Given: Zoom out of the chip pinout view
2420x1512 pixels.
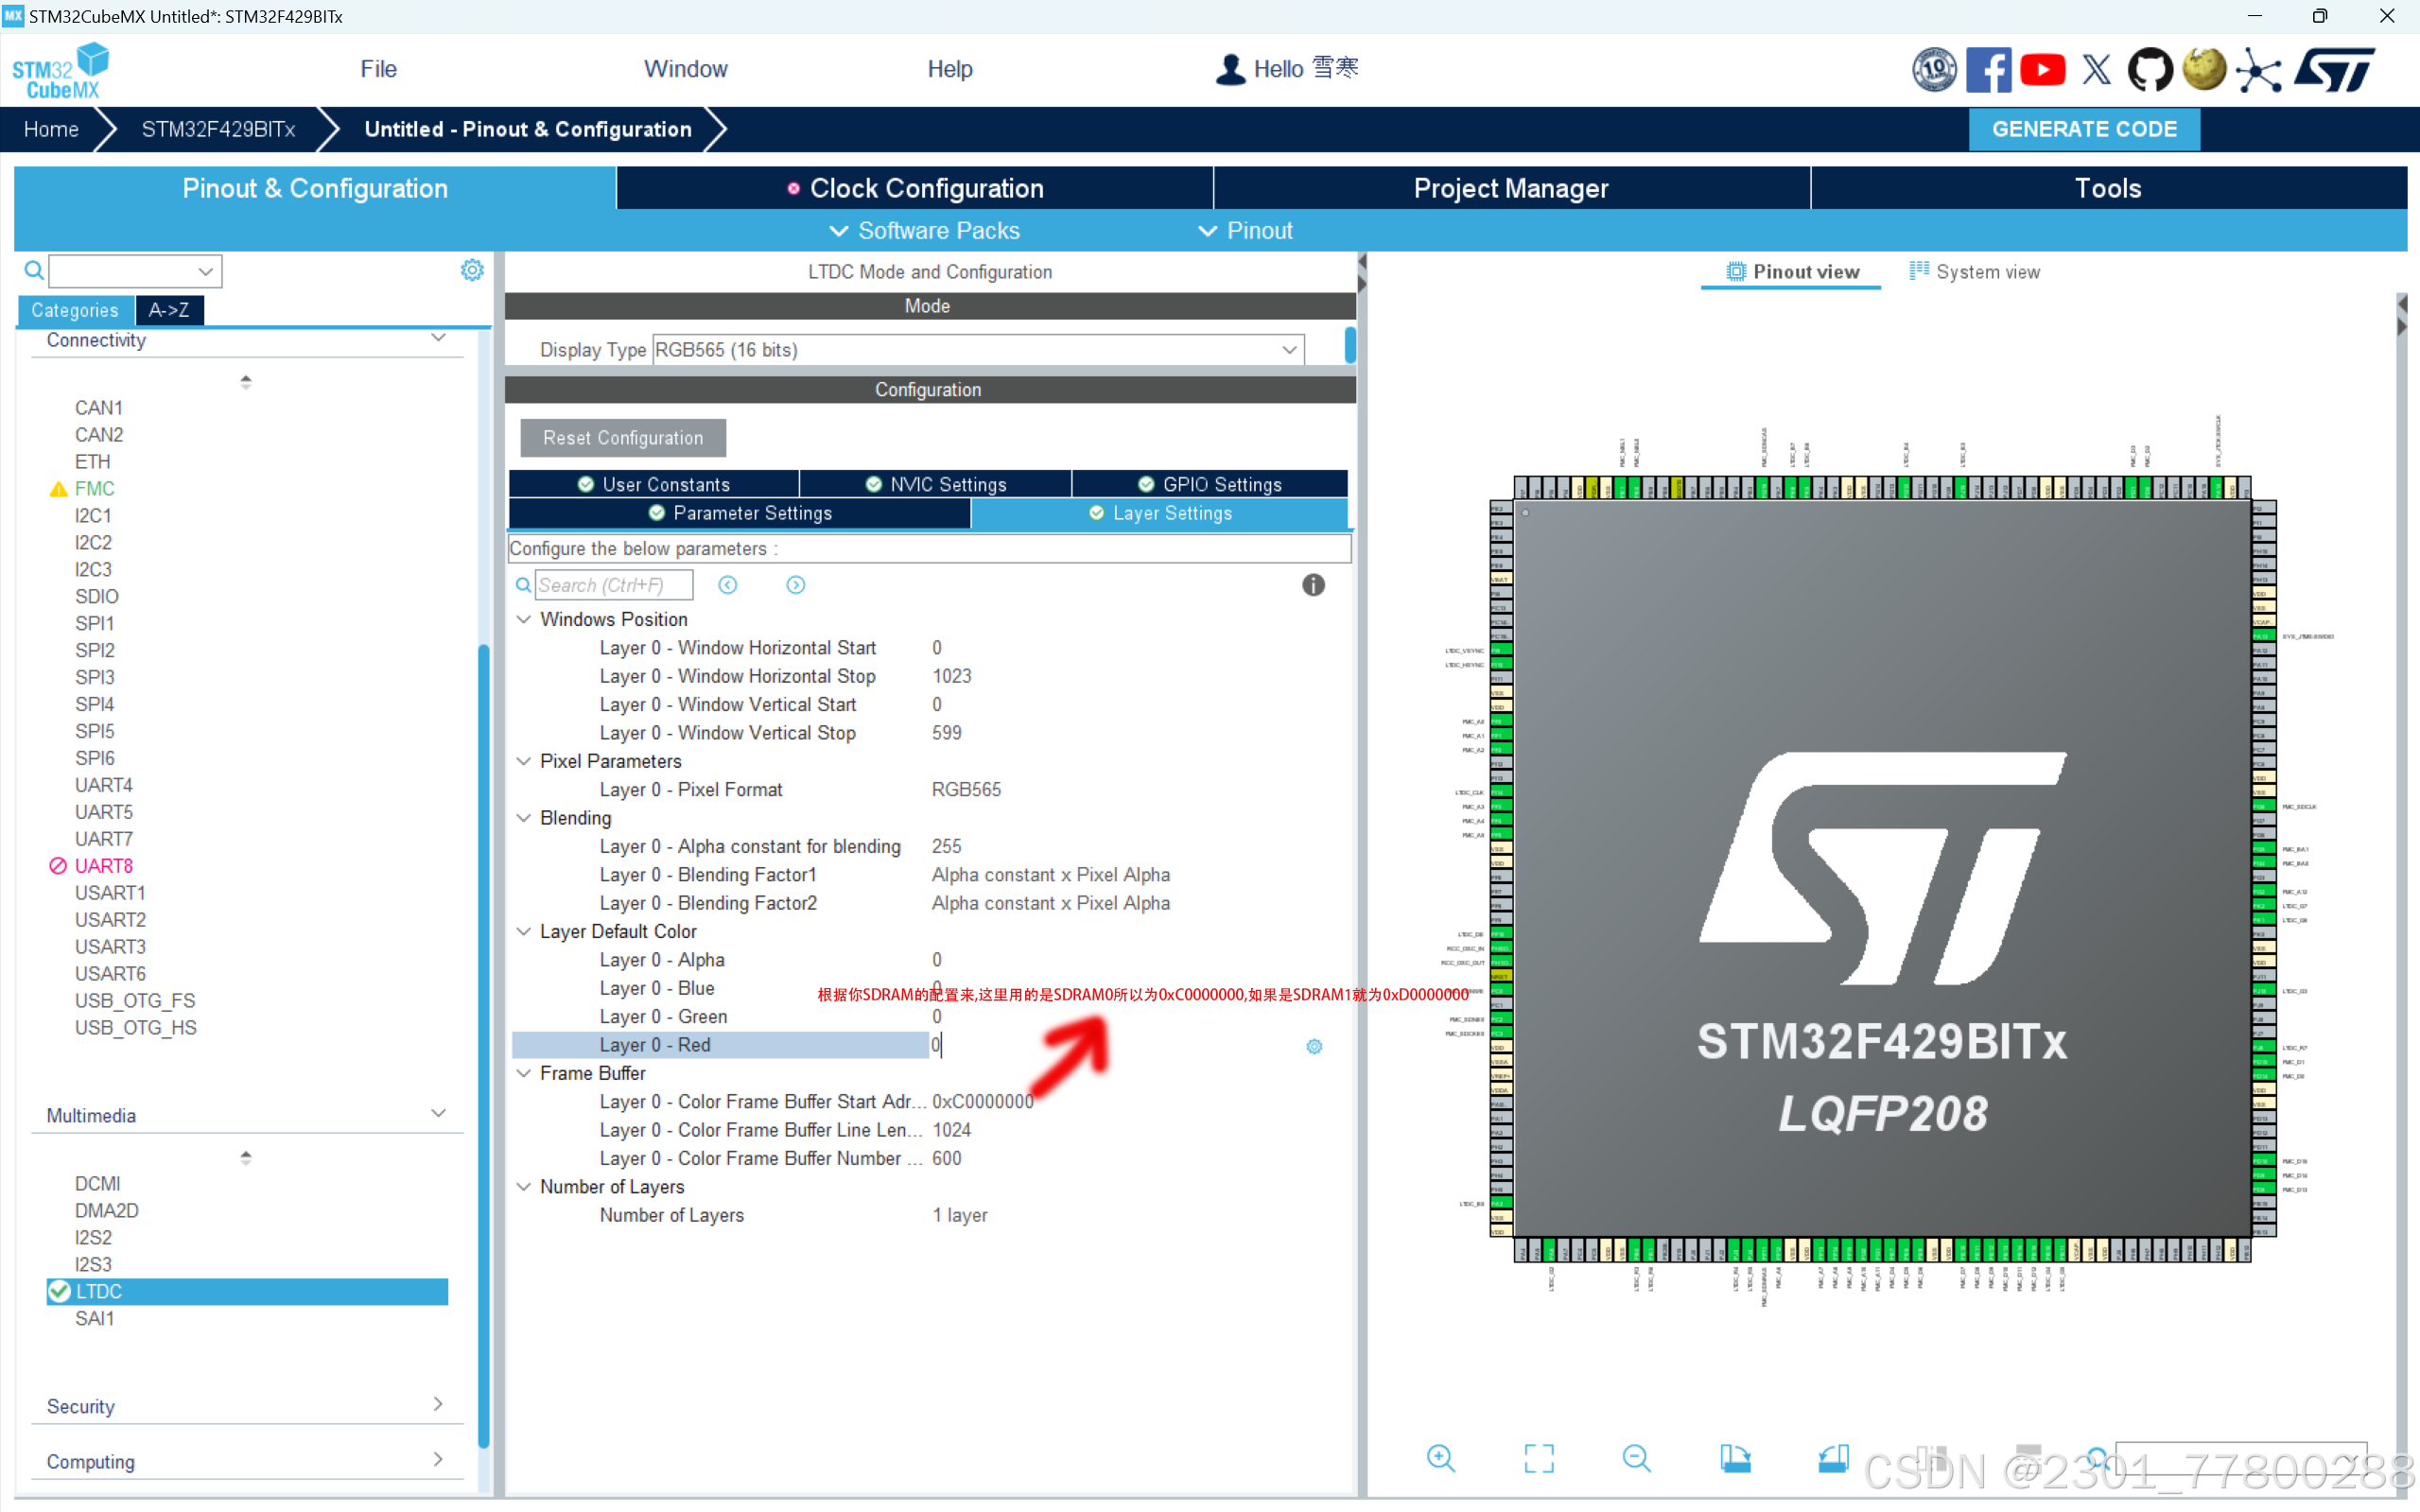Looking at the screenshot, I should pos(1636,1458).
